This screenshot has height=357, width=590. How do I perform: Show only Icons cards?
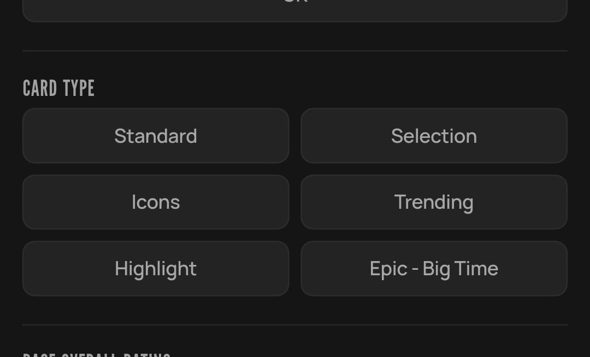pyautogui.click(x=156, y=202)
